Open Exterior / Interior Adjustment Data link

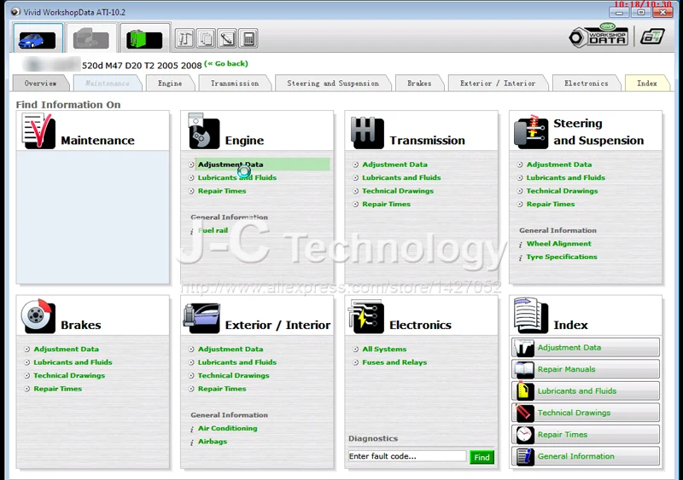231,349
